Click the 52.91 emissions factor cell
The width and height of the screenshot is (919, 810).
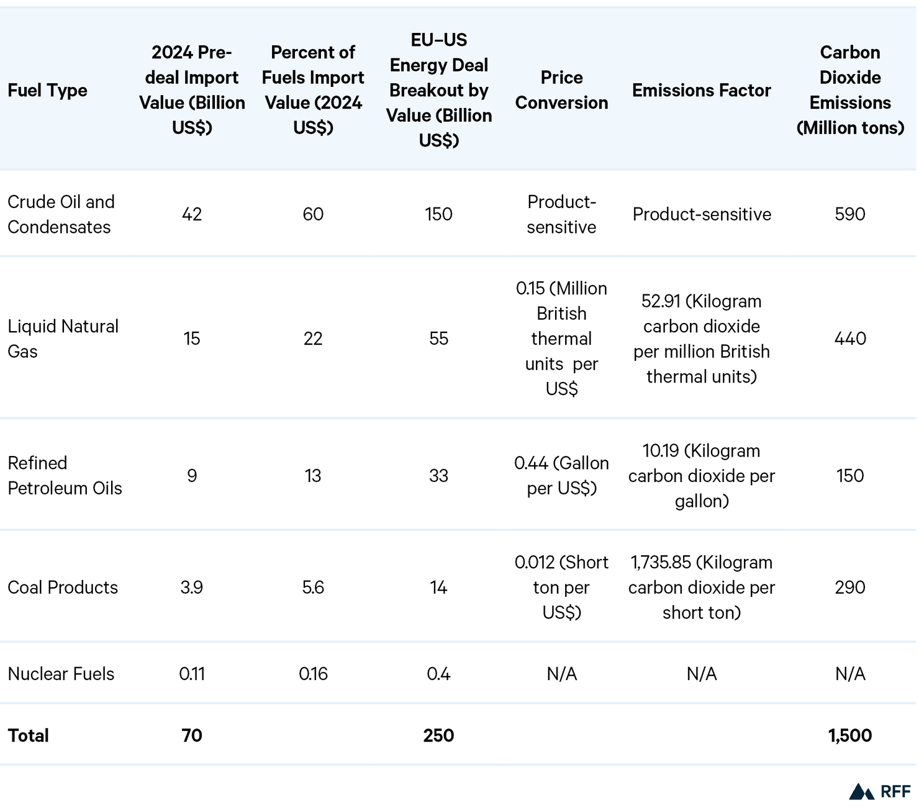point(701,339)
